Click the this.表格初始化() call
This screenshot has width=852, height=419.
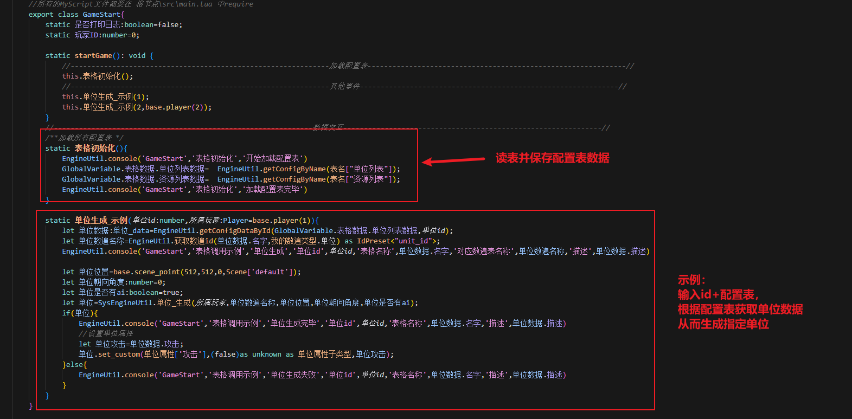pos(97,76)
